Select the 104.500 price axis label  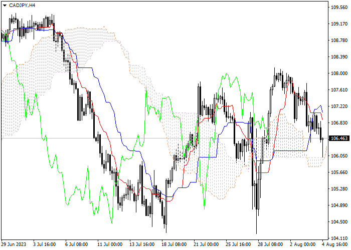pyautogui.click(x=339, y=222)
